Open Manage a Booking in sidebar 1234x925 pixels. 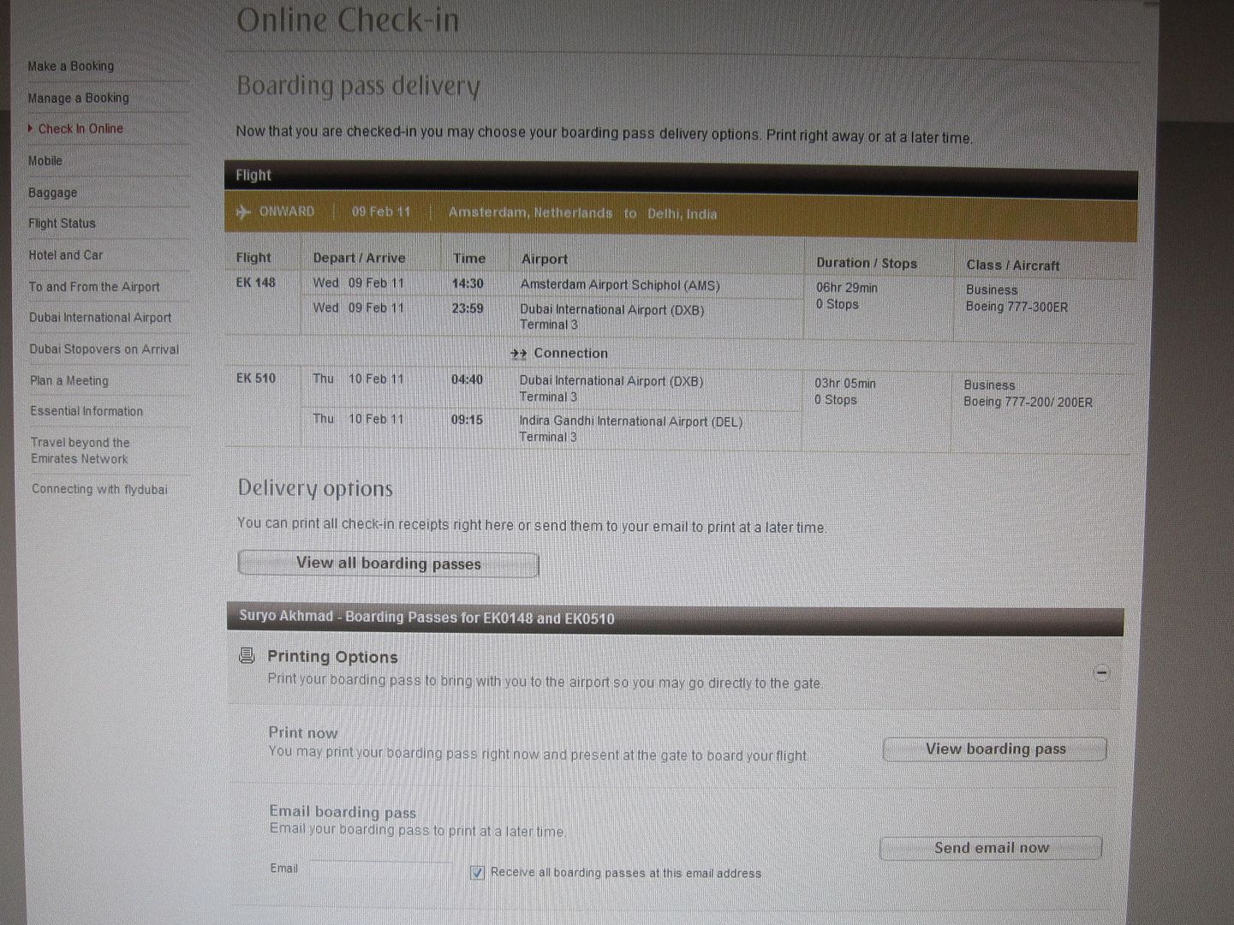[x=78, y=98]
